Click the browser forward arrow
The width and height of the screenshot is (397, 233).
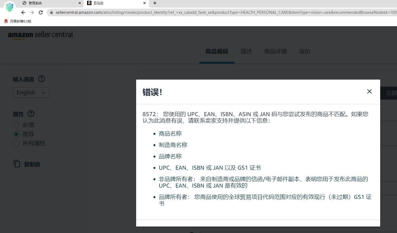tap(32, 12)
